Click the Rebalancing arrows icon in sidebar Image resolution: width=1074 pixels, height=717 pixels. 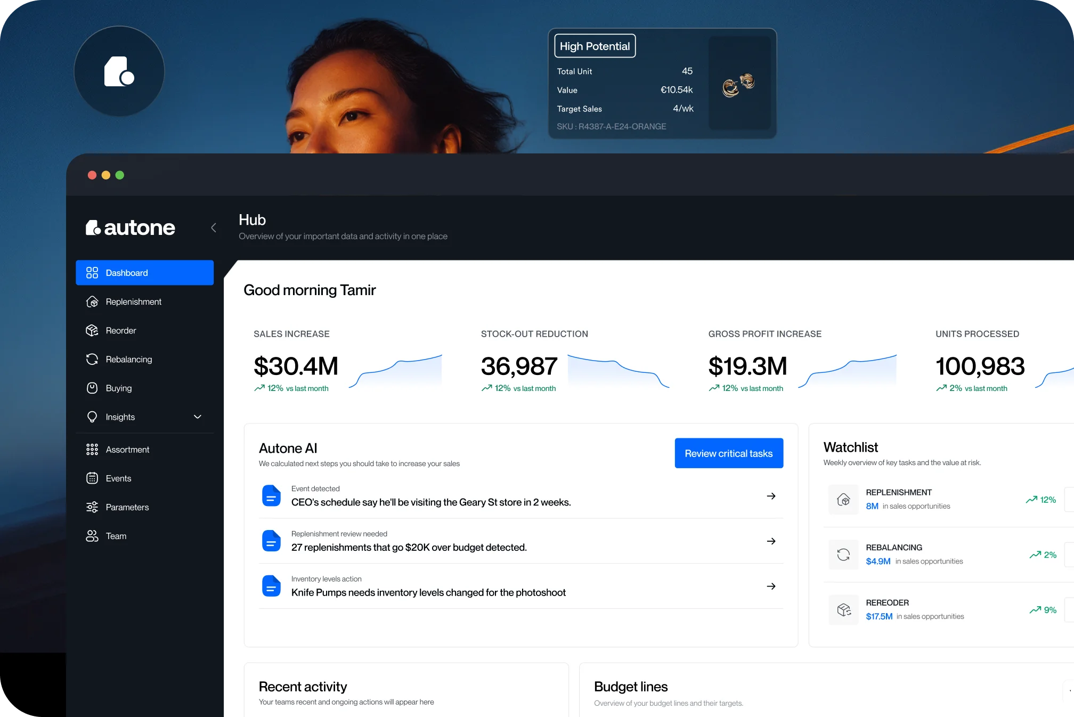point(92,359)
